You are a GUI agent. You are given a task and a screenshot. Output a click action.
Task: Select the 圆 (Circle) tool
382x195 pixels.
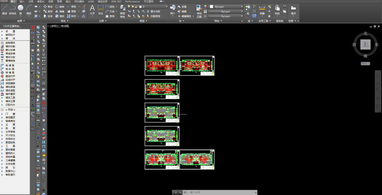click(21, 10)
